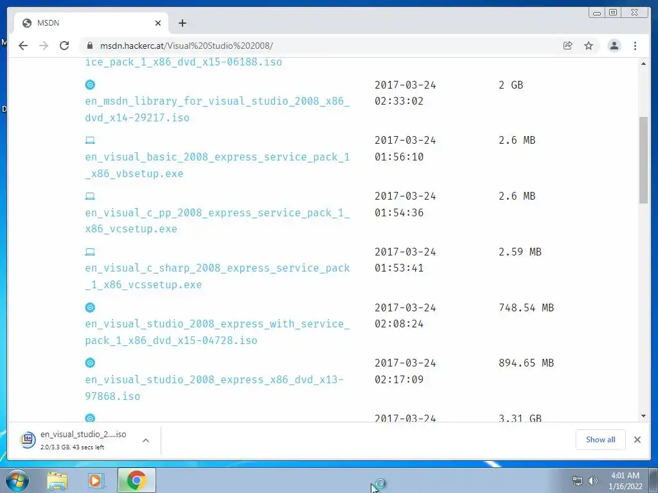
Task: Click disc icon above express_with_service_pack iso
Action: (90, 307)
